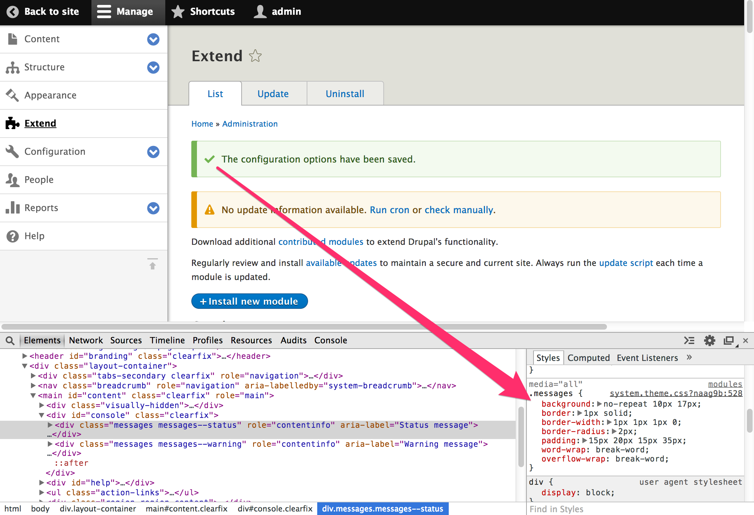Expand the div id="help" node
Screen dimensions: 754x515
click(42, 483)
